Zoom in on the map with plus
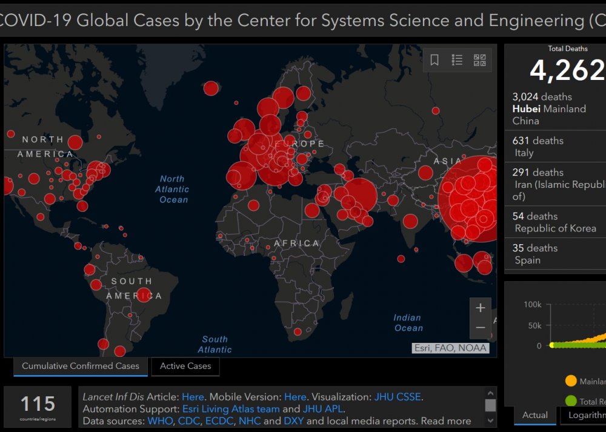 point(481,308)
